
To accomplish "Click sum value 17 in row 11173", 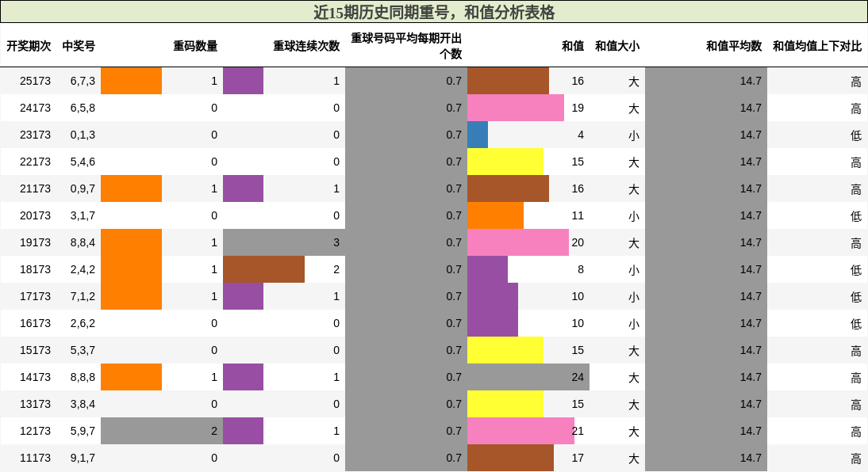I will pyautogui.click(x=578, y=458).
